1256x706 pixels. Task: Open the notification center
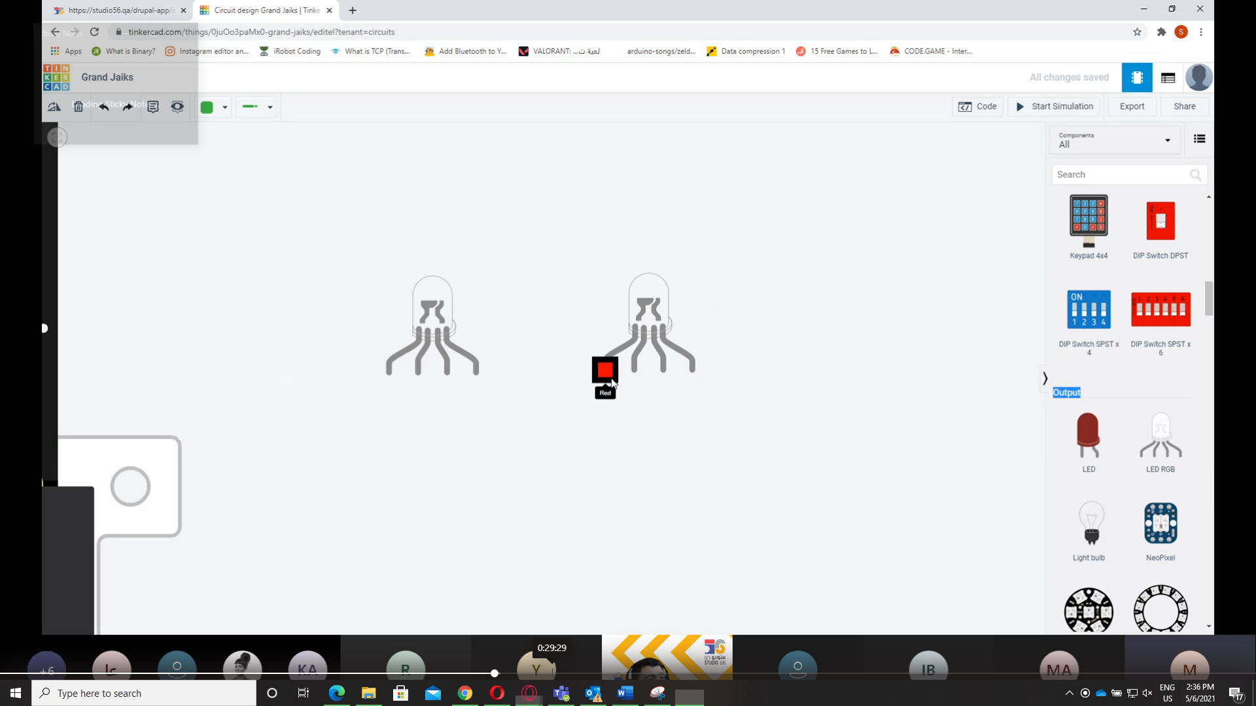tap(1236, 694)
